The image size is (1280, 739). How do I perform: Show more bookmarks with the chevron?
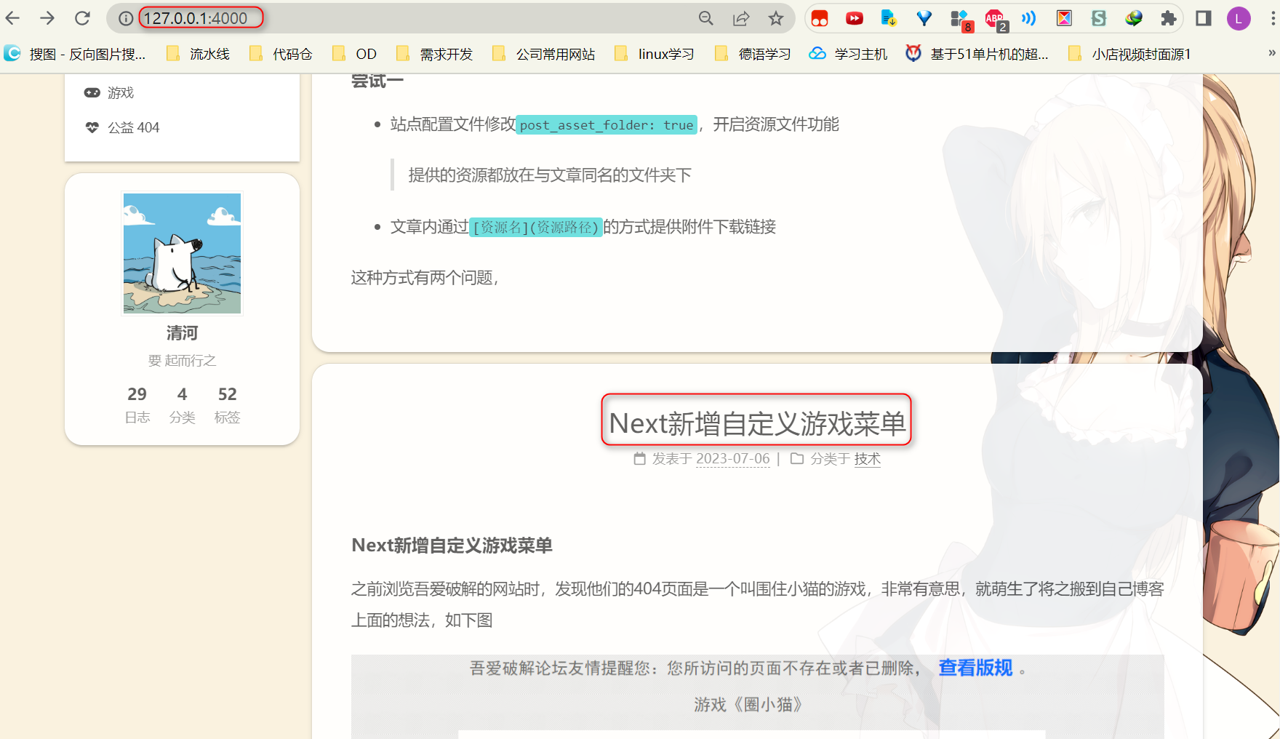[1272, 52]
